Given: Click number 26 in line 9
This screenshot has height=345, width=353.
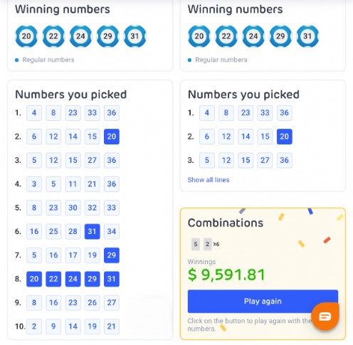Looking at the screenshot, I should click(92, 302).
